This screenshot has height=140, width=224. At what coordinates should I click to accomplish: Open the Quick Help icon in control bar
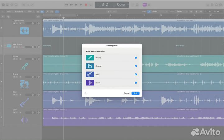(x=12, y=5)
